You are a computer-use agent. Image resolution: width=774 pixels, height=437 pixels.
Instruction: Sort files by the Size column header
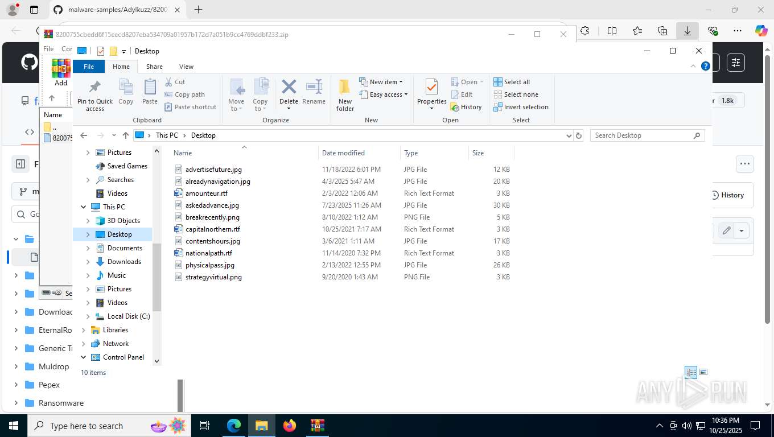pyautogui.click(x=491, y=153)
